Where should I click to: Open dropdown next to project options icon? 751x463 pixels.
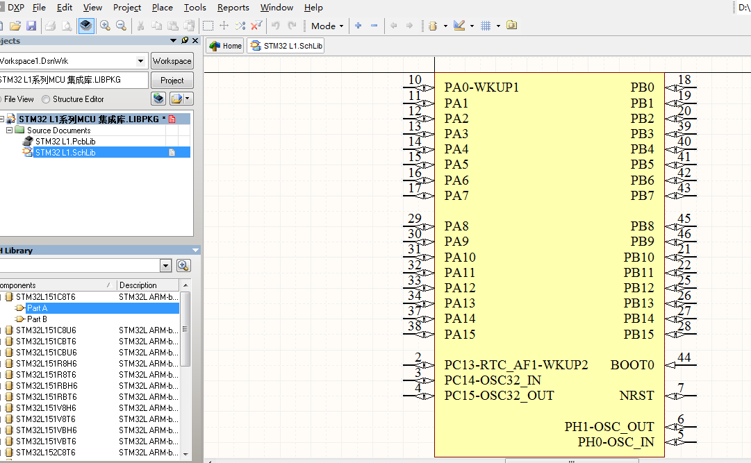188,99
